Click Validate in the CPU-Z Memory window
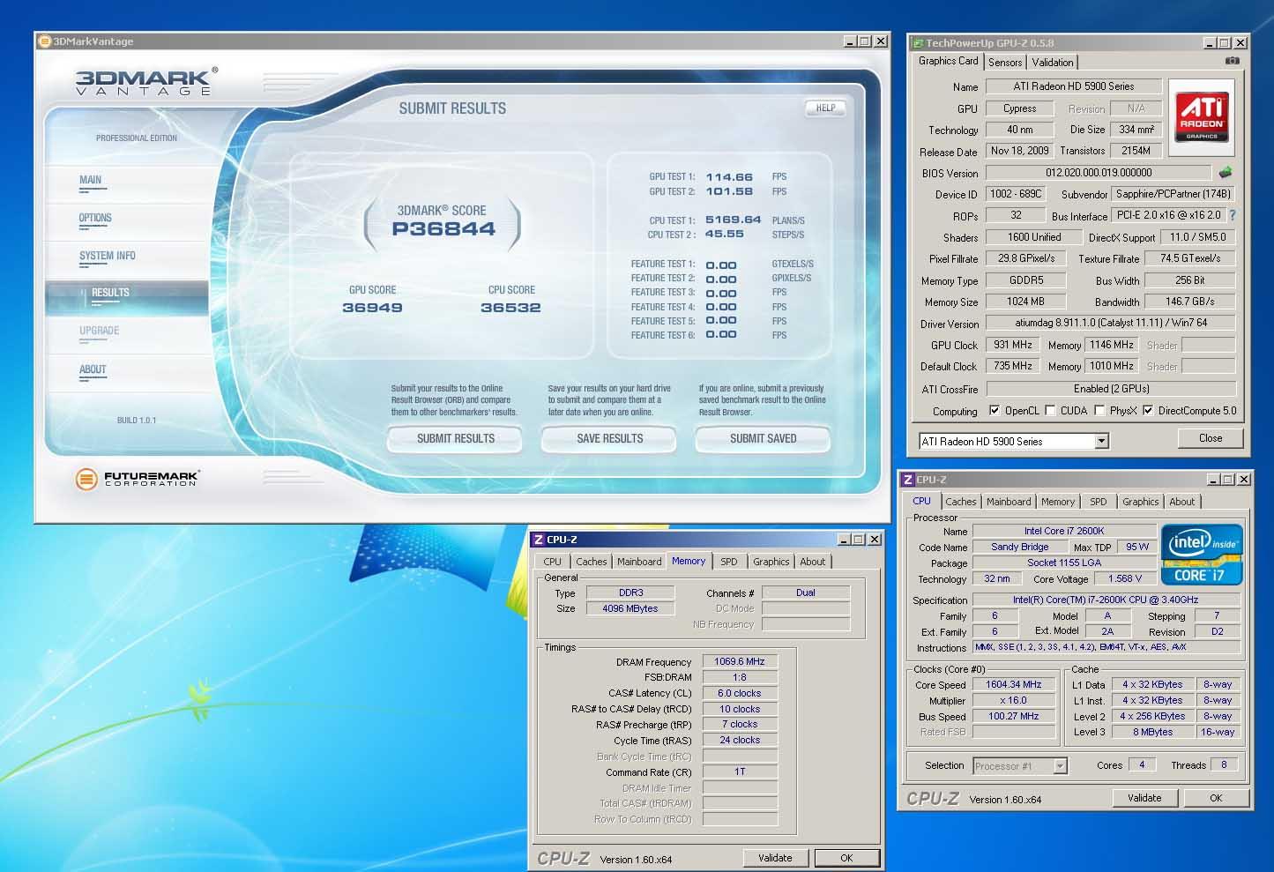 tap(775, 858)
